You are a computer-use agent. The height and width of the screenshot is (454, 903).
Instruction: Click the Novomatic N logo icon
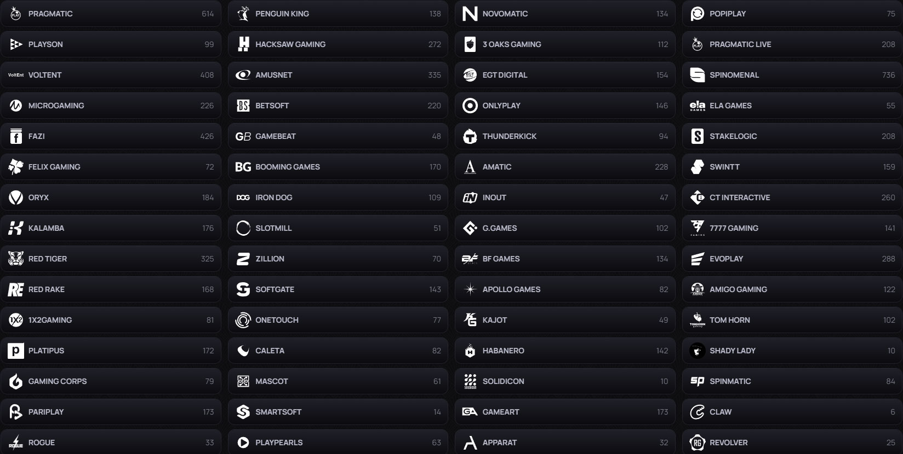click(x=470, y=14)
